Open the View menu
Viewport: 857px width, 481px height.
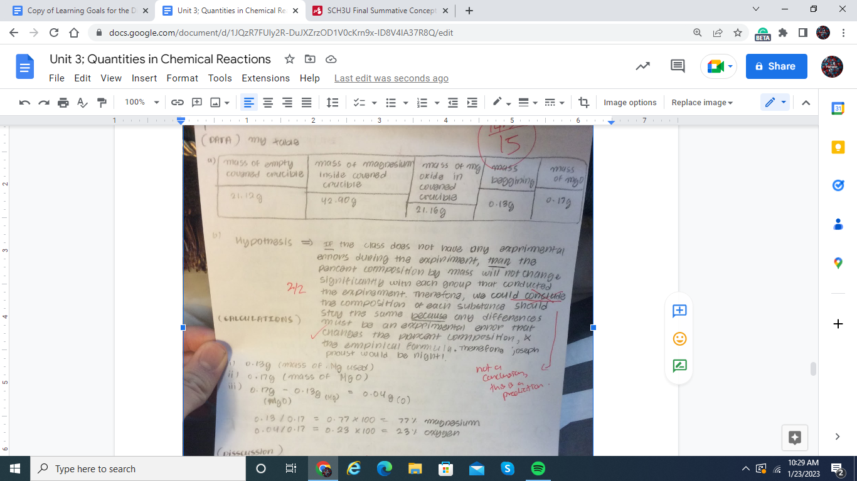[111, 78]
